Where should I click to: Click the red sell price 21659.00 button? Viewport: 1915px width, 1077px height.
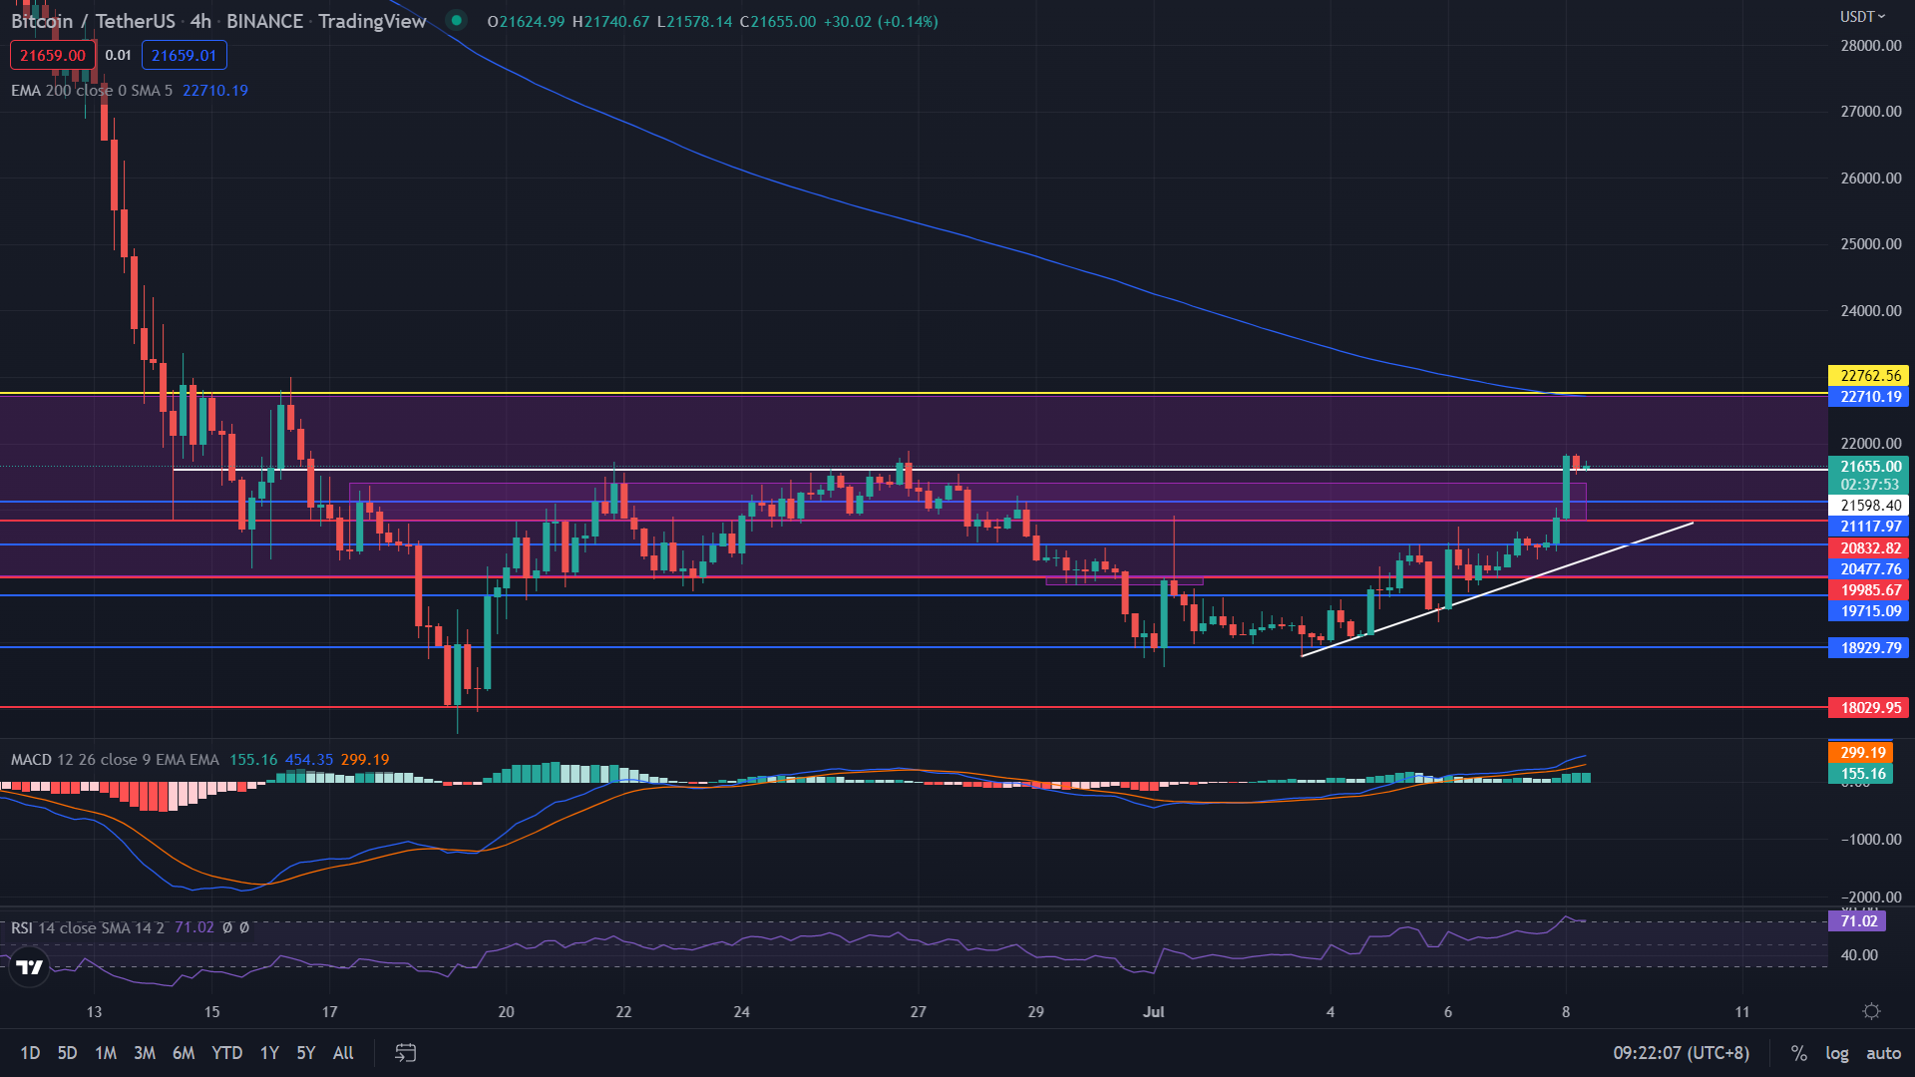point(53,55)
